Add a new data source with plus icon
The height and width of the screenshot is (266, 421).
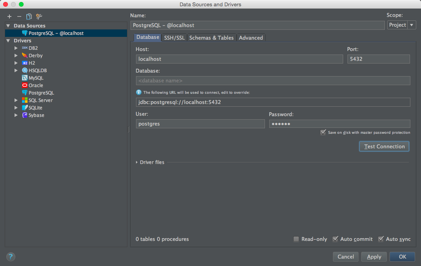point(9,16)
